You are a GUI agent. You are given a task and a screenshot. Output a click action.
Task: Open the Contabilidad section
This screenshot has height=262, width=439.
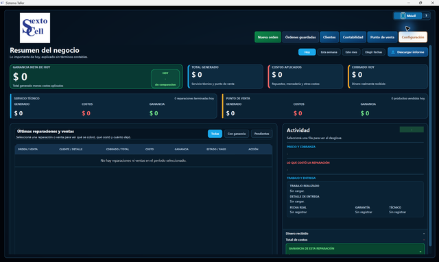353,37
